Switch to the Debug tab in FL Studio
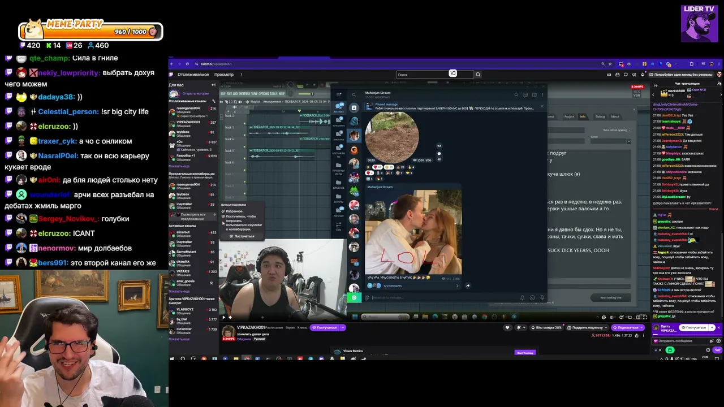The height and width of the screenshot is (407, 724). tap(600, 116)
